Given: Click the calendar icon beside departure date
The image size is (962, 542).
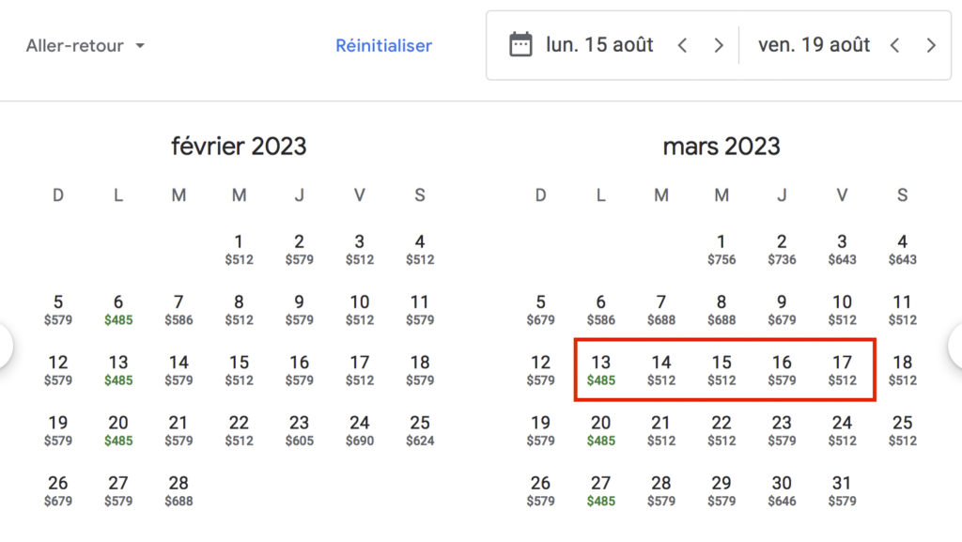Looking at the screenshot, I should [520, 44].
